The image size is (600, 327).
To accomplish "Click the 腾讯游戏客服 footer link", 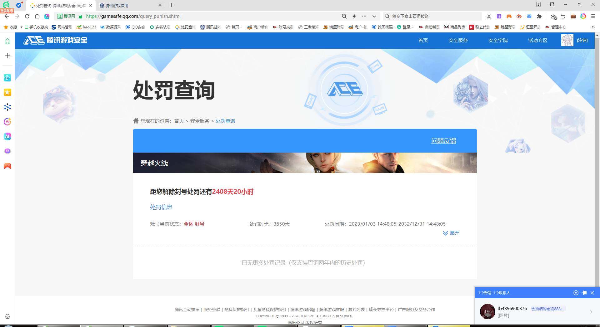I will click(x=332, y=310).
